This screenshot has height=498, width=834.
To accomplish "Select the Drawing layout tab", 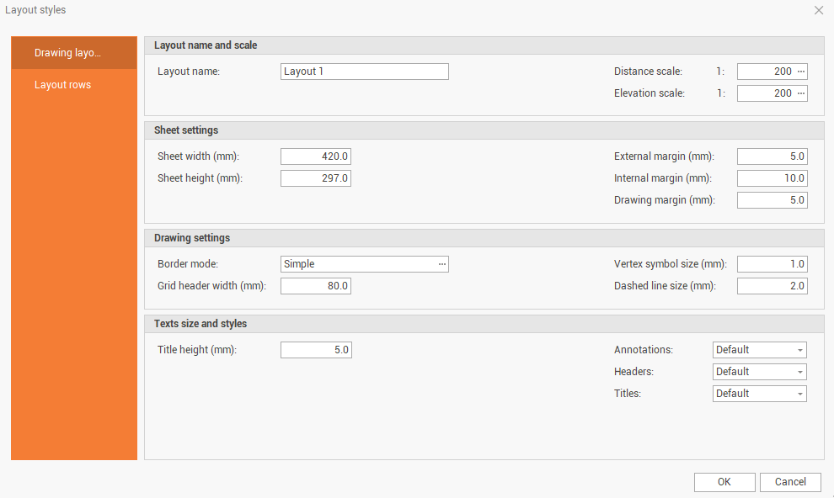I will pos(73,53).
